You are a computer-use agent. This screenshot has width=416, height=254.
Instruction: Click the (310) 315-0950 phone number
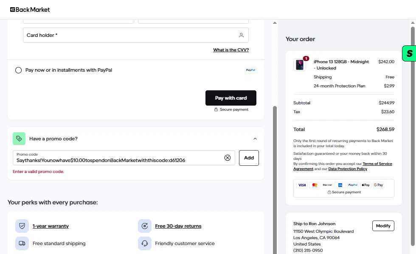(308, 251)
